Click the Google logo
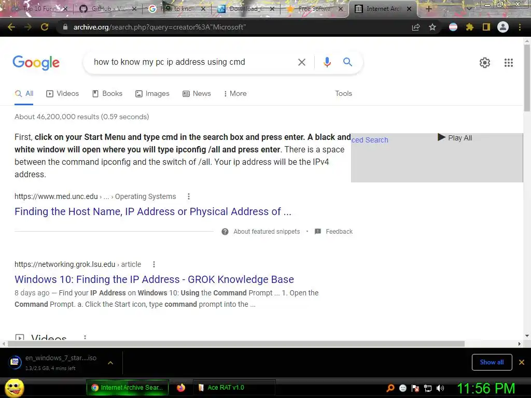531x398 pixels. (36, 63)
